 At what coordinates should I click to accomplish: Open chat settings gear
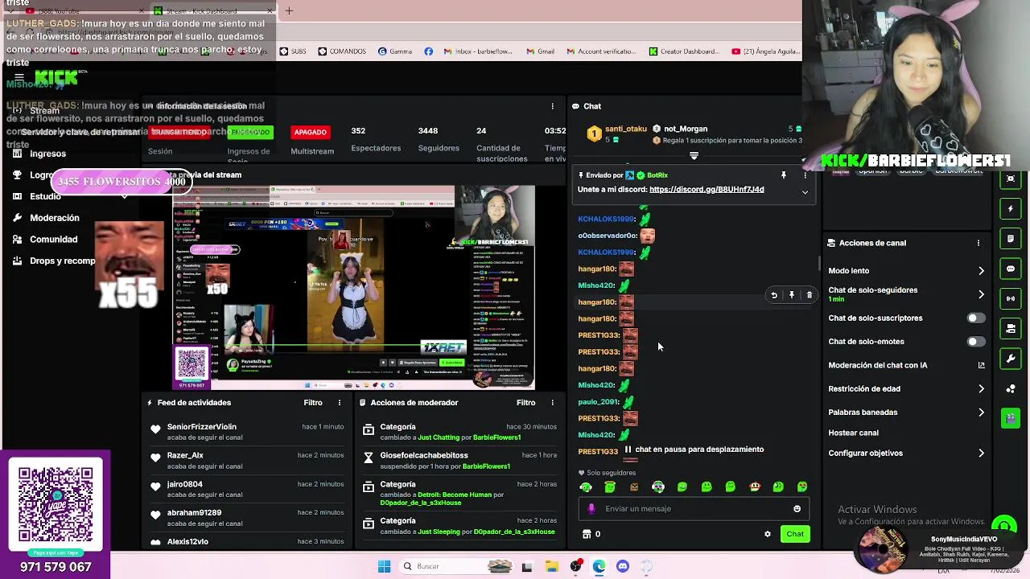click(x=768, y=534)
